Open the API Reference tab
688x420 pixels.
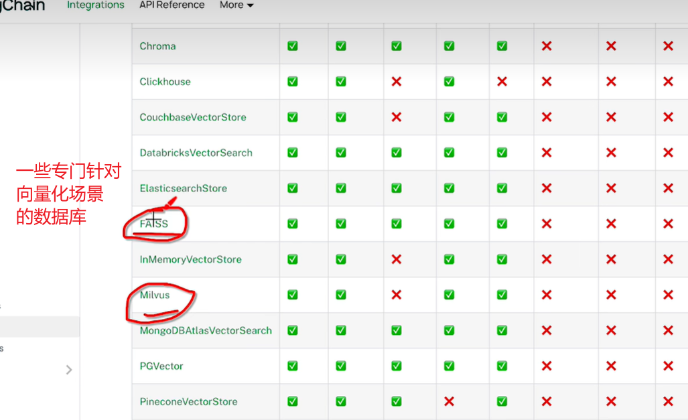[172, 5]
